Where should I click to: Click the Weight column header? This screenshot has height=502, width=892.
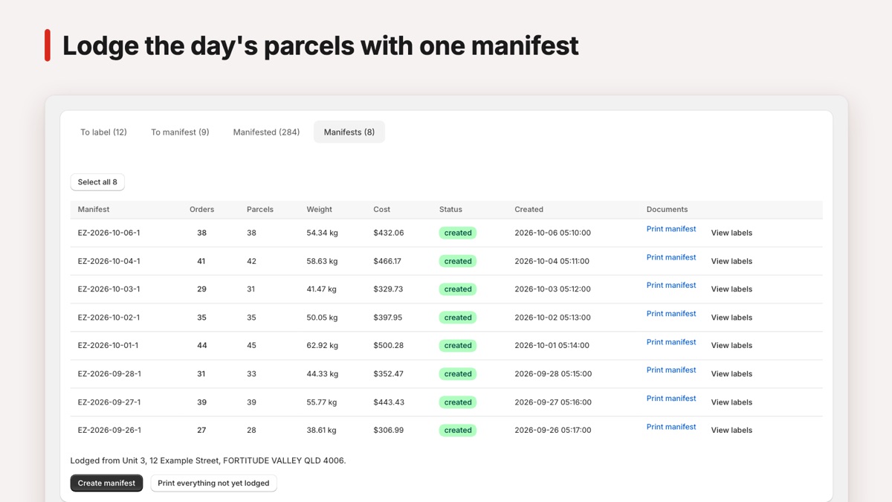[x=320, y=210]
